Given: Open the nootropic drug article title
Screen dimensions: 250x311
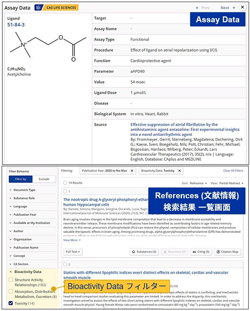Looking at the screenshot, I should (106, 202).
